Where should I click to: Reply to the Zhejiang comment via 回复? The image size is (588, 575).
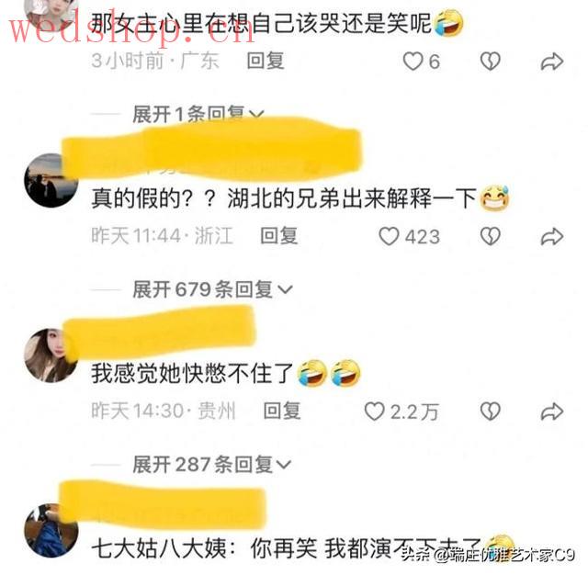click(x=279, y=236)
